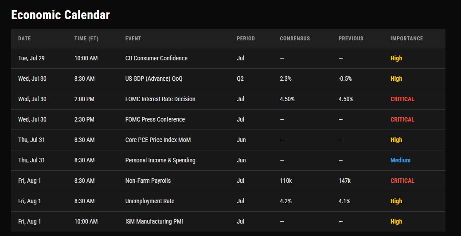The width and height of the screenshot is (461, 236).
Task: Click the PERIOD column header
Action: 246,39
